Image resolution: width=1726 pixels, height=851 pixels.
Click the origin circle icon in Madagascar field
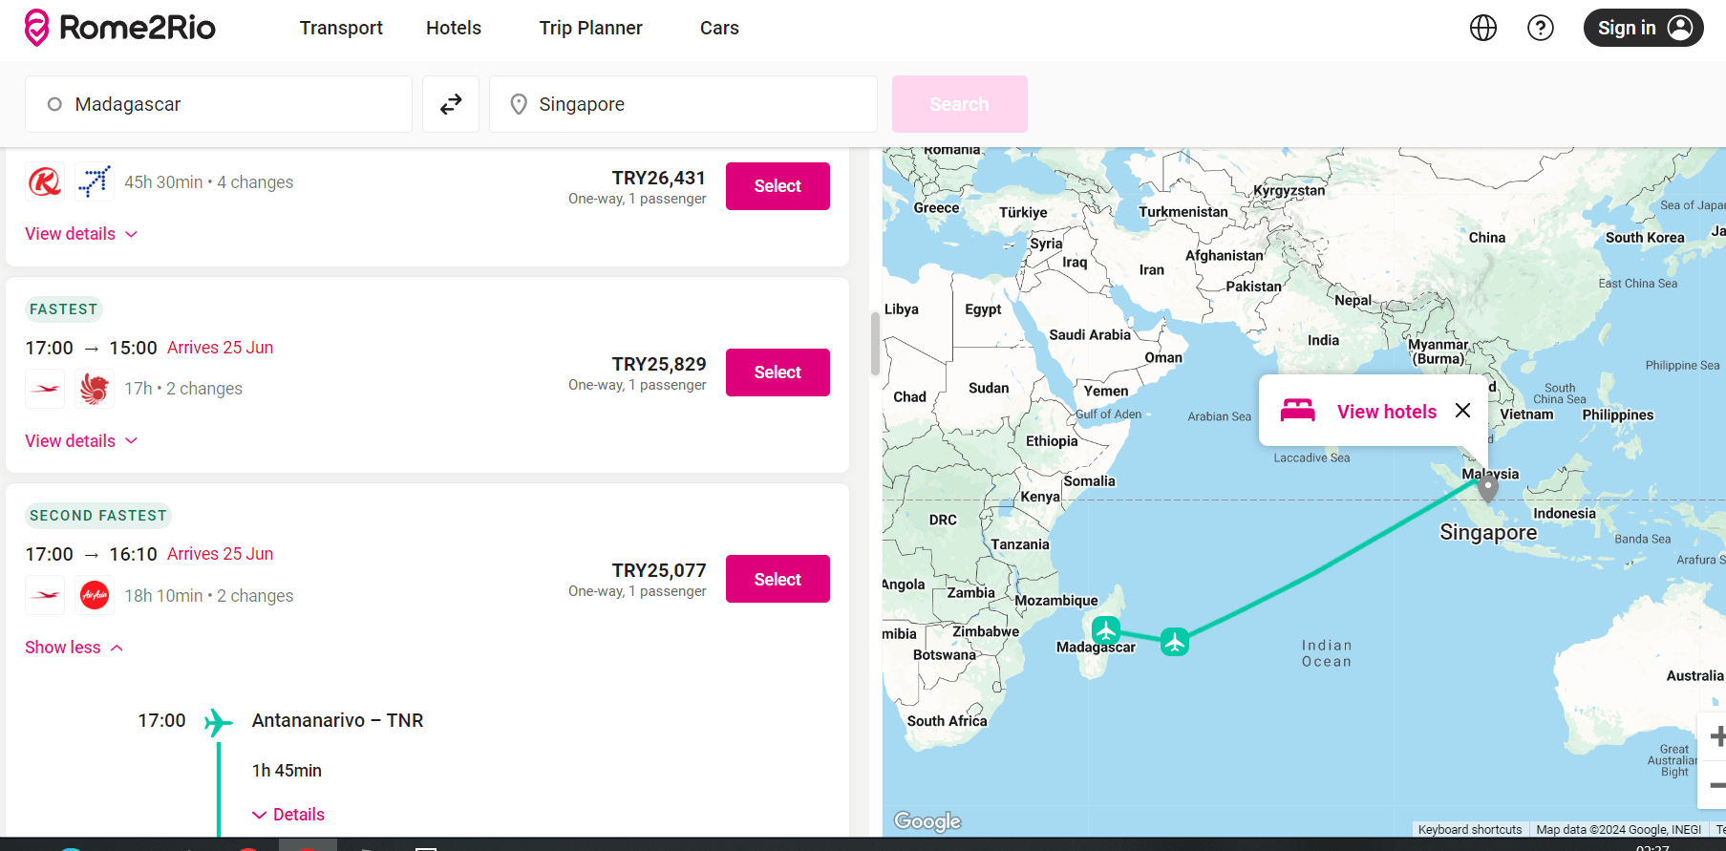click(54, 104)
